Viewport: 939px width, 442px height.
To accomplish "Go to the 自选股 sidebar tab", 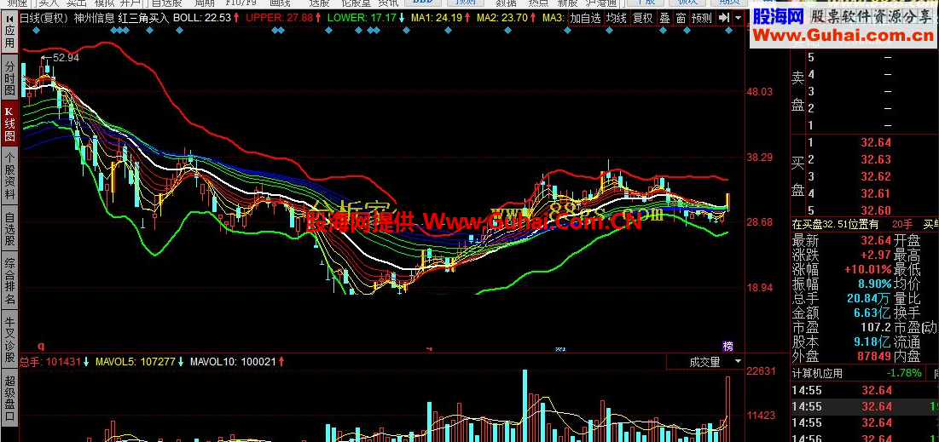I will 9,229.
